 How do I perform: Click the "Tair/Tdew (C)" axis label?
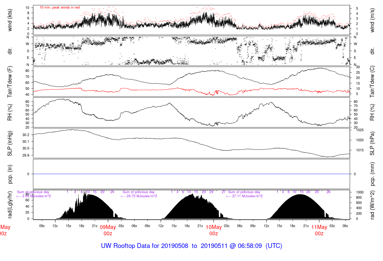pyautogui.click(x=372, y=82)
